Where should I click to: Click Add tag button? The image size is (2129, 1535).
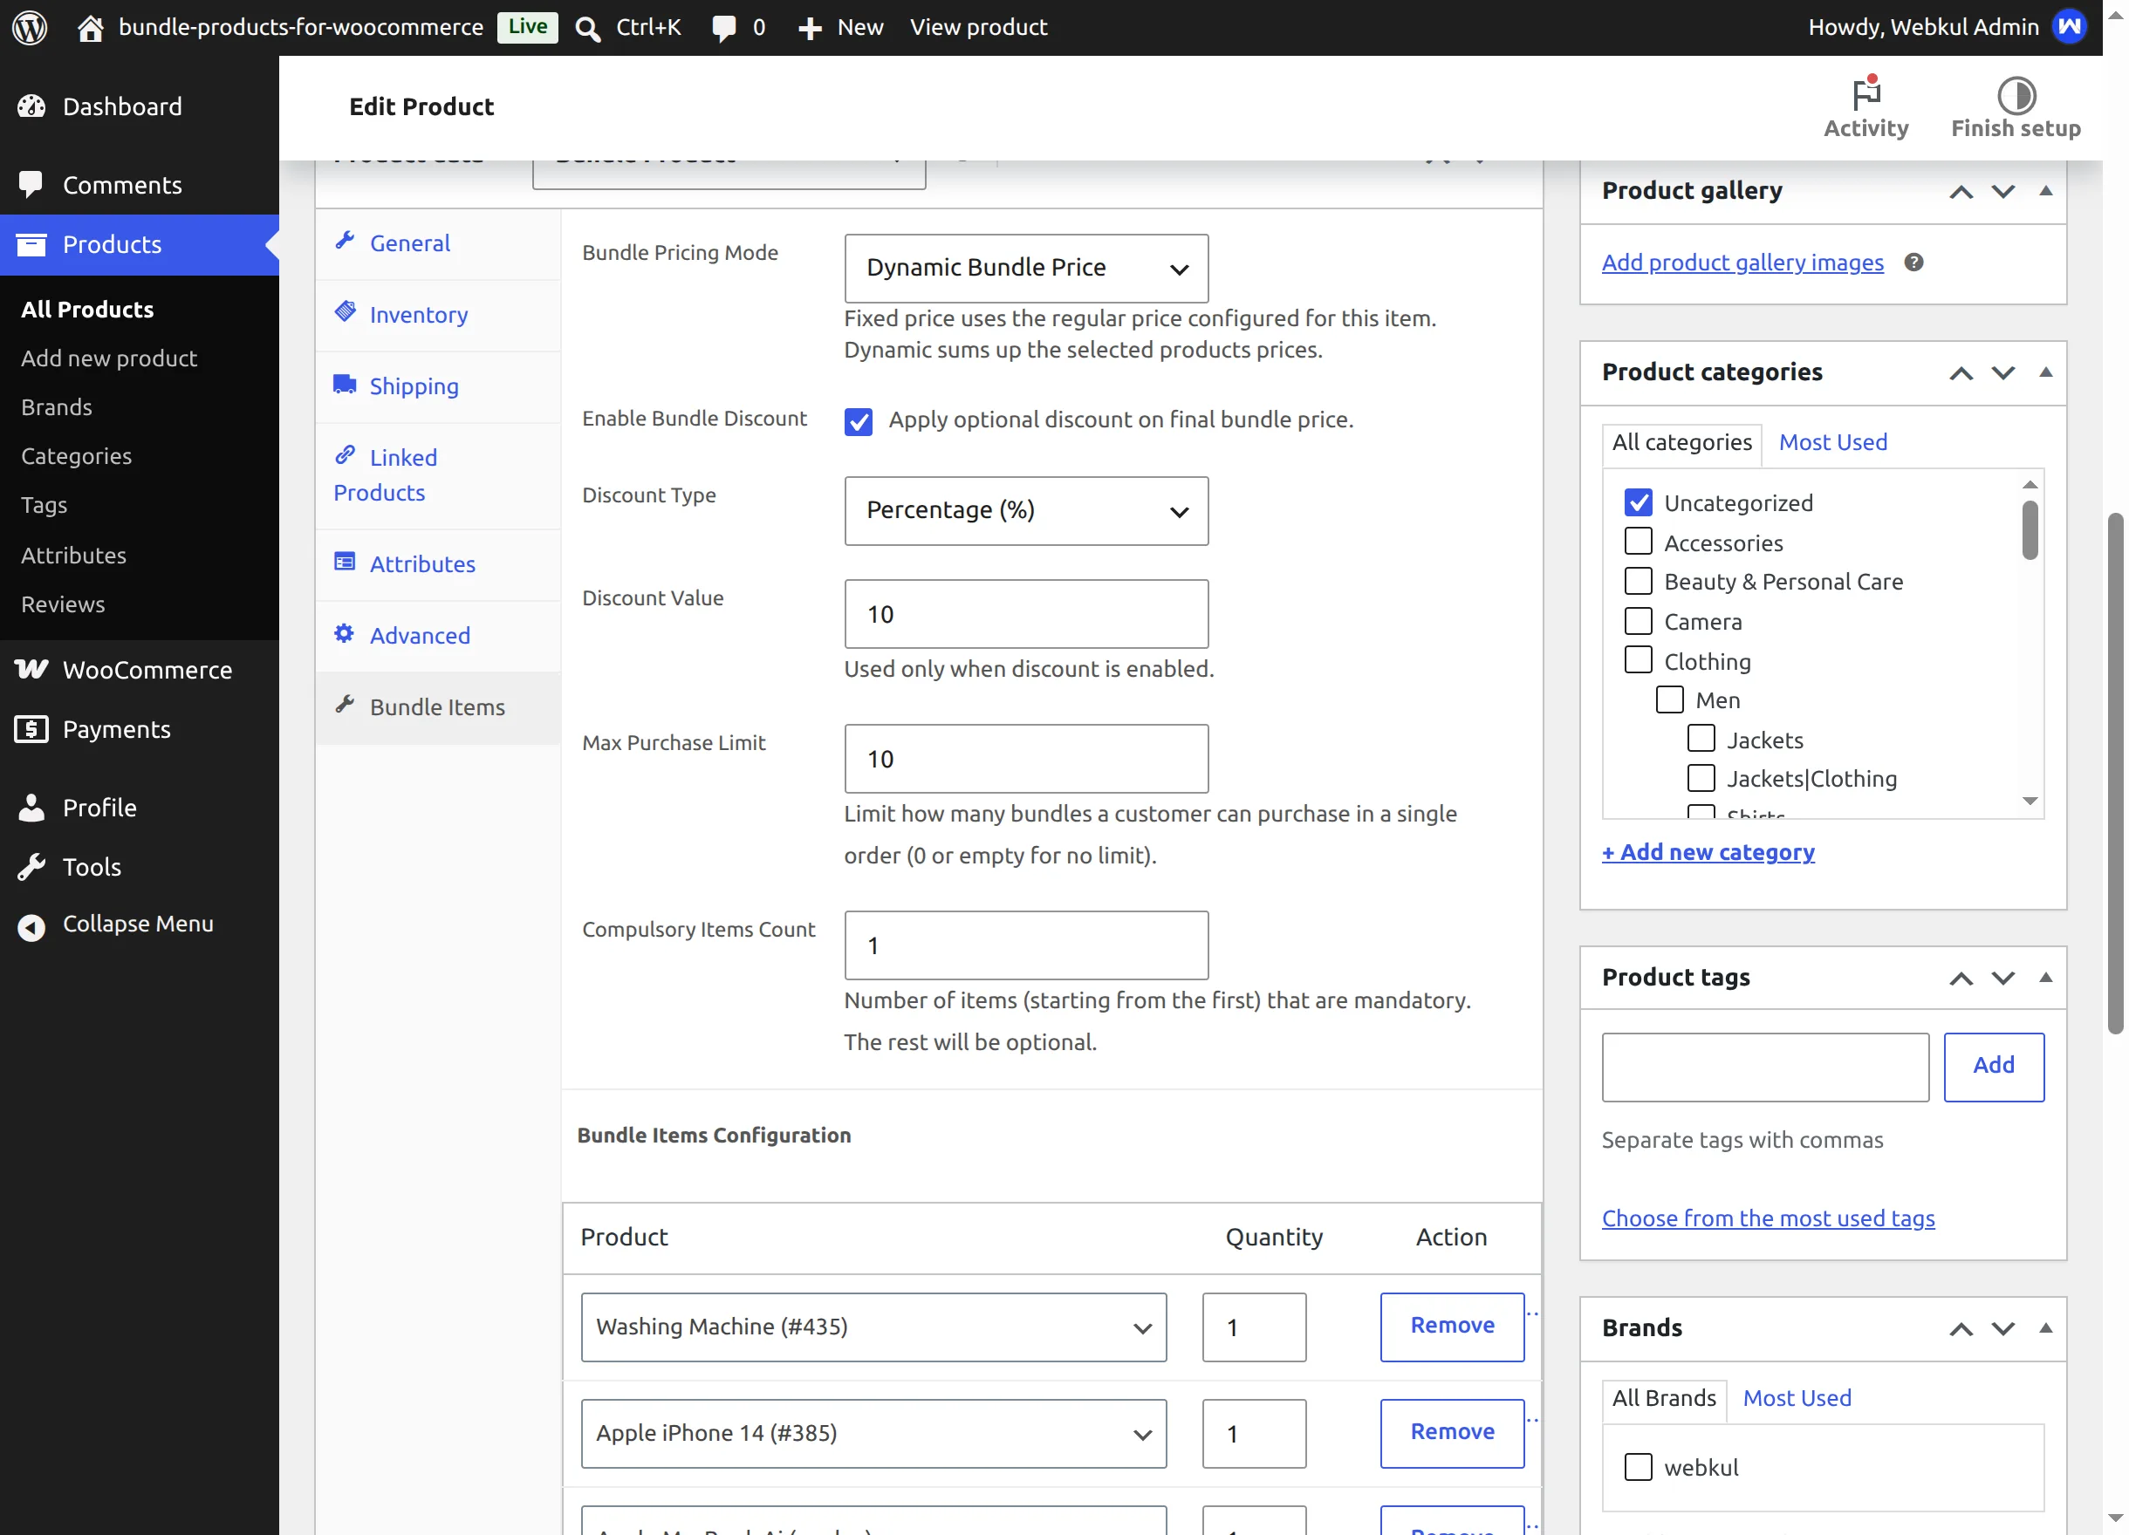click(1993, 1067)
